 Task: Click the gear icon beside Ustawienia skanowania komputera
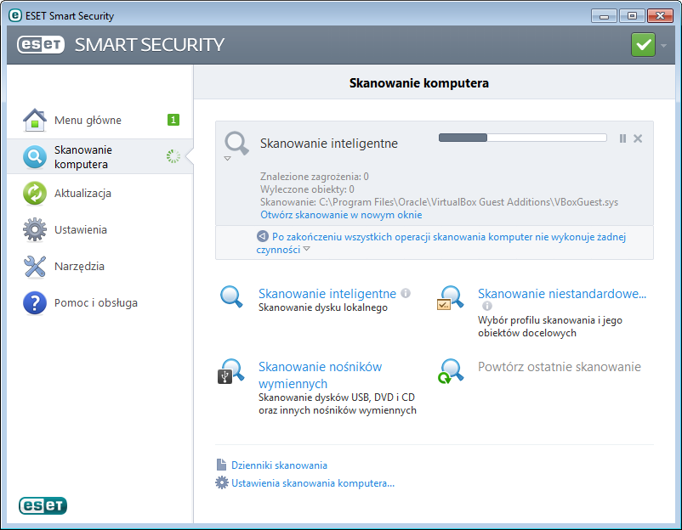222,482
